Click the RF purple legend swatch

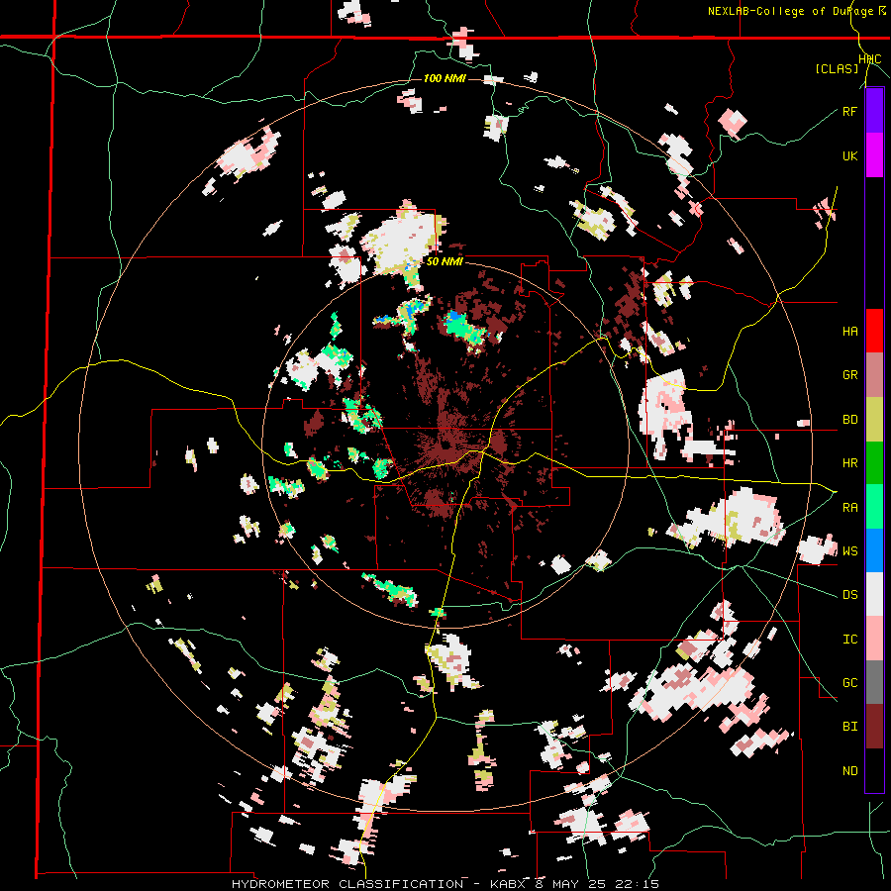coord(874,111)
